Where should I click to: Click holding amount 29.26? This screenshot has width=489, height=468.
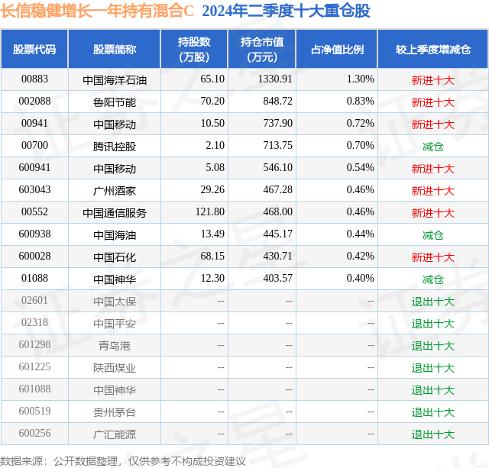coord(212,190)
